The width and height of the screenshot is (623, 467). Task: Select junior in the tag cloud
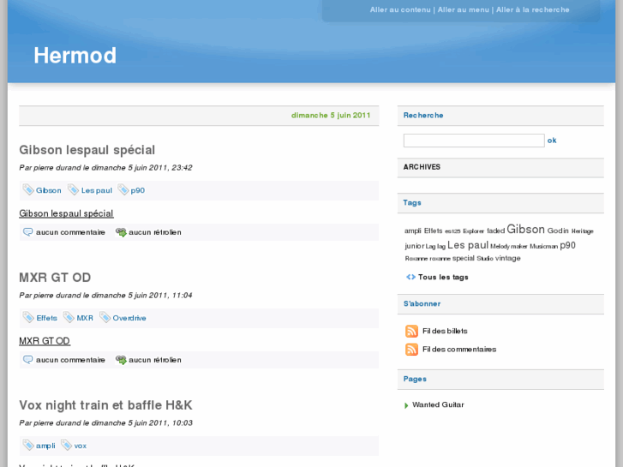click(x=415, y=246)
